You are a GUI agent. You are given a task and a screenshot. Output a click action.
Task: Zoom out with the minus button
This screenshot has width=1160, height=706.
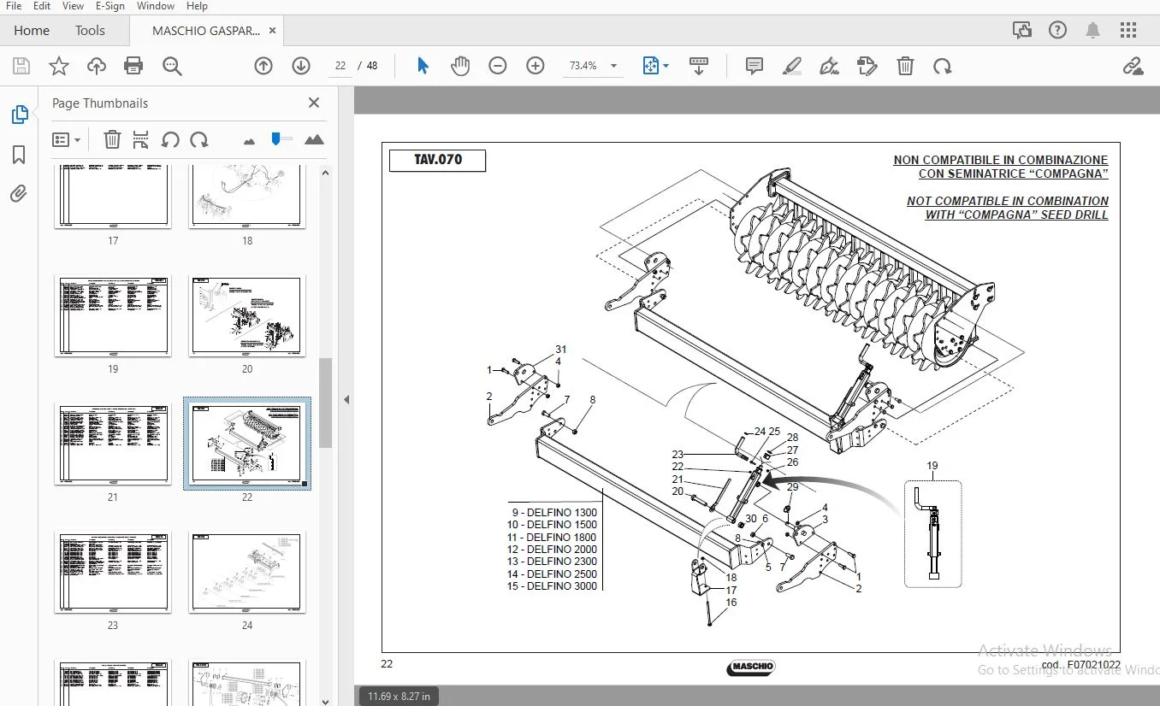498,66
